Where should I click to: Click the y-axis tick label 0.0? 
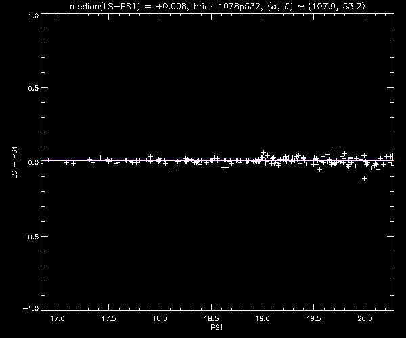pyautogui.click(x=33, y=162)
